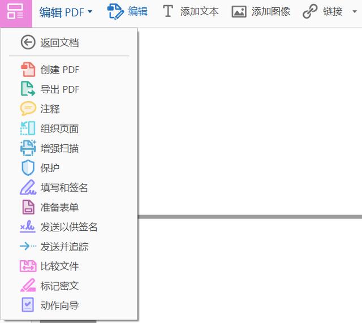
Task: Click the 填写和签名 pen icon
Action: coord(28,187)
